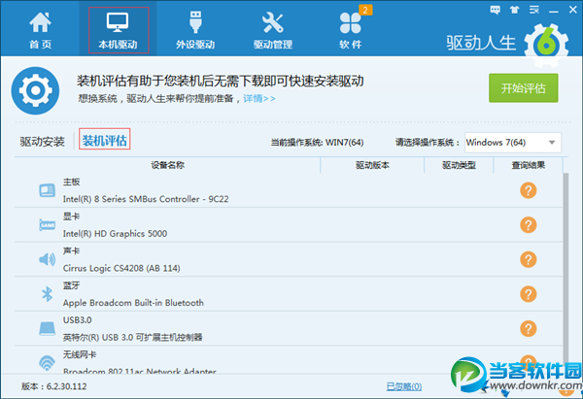
Task: Select Intel(R) HD Graphics 5000 entry
Action: tap(115, 234)
